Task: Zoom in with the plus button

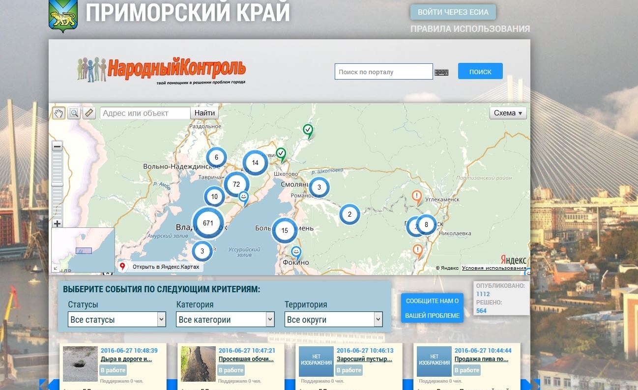Action: [58, 223]
